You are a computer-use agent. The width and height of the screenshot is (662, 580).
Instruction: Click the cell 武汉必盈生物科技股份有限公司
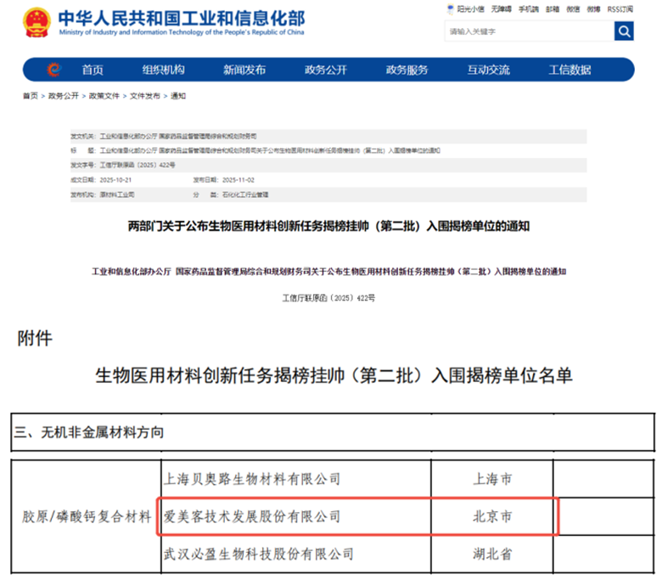(x=296, y=554)
